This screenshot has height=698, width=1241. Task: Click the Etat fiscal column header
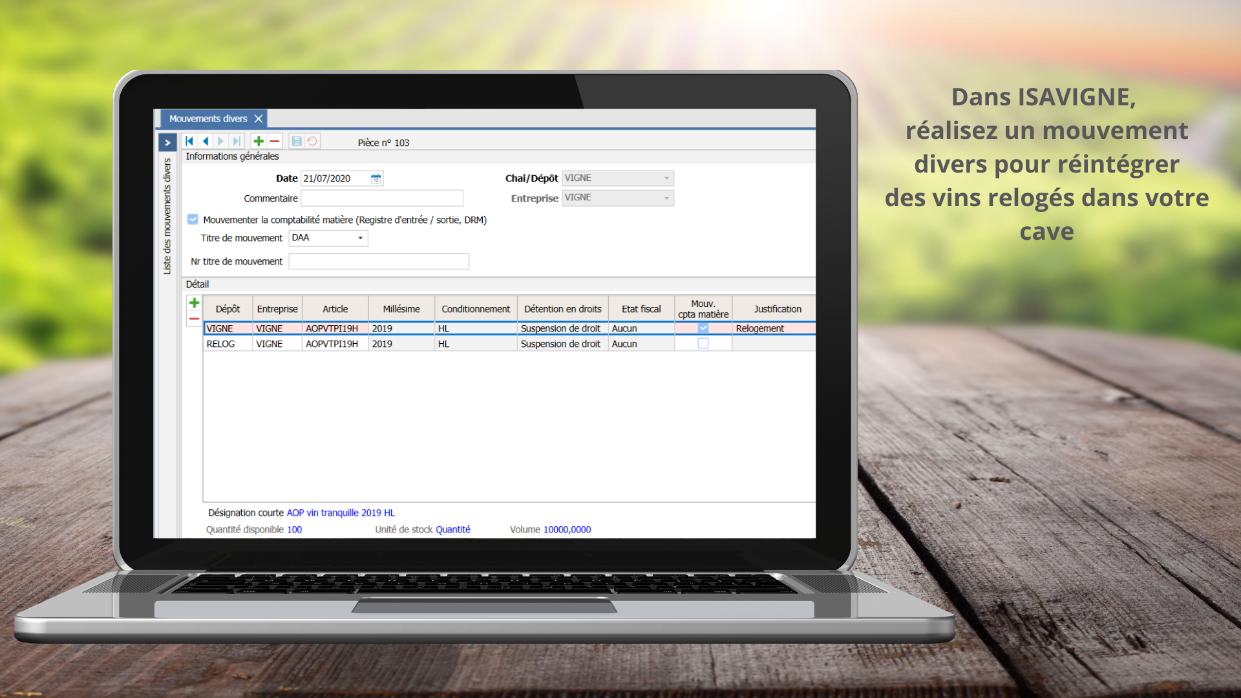tap(641, 309)
